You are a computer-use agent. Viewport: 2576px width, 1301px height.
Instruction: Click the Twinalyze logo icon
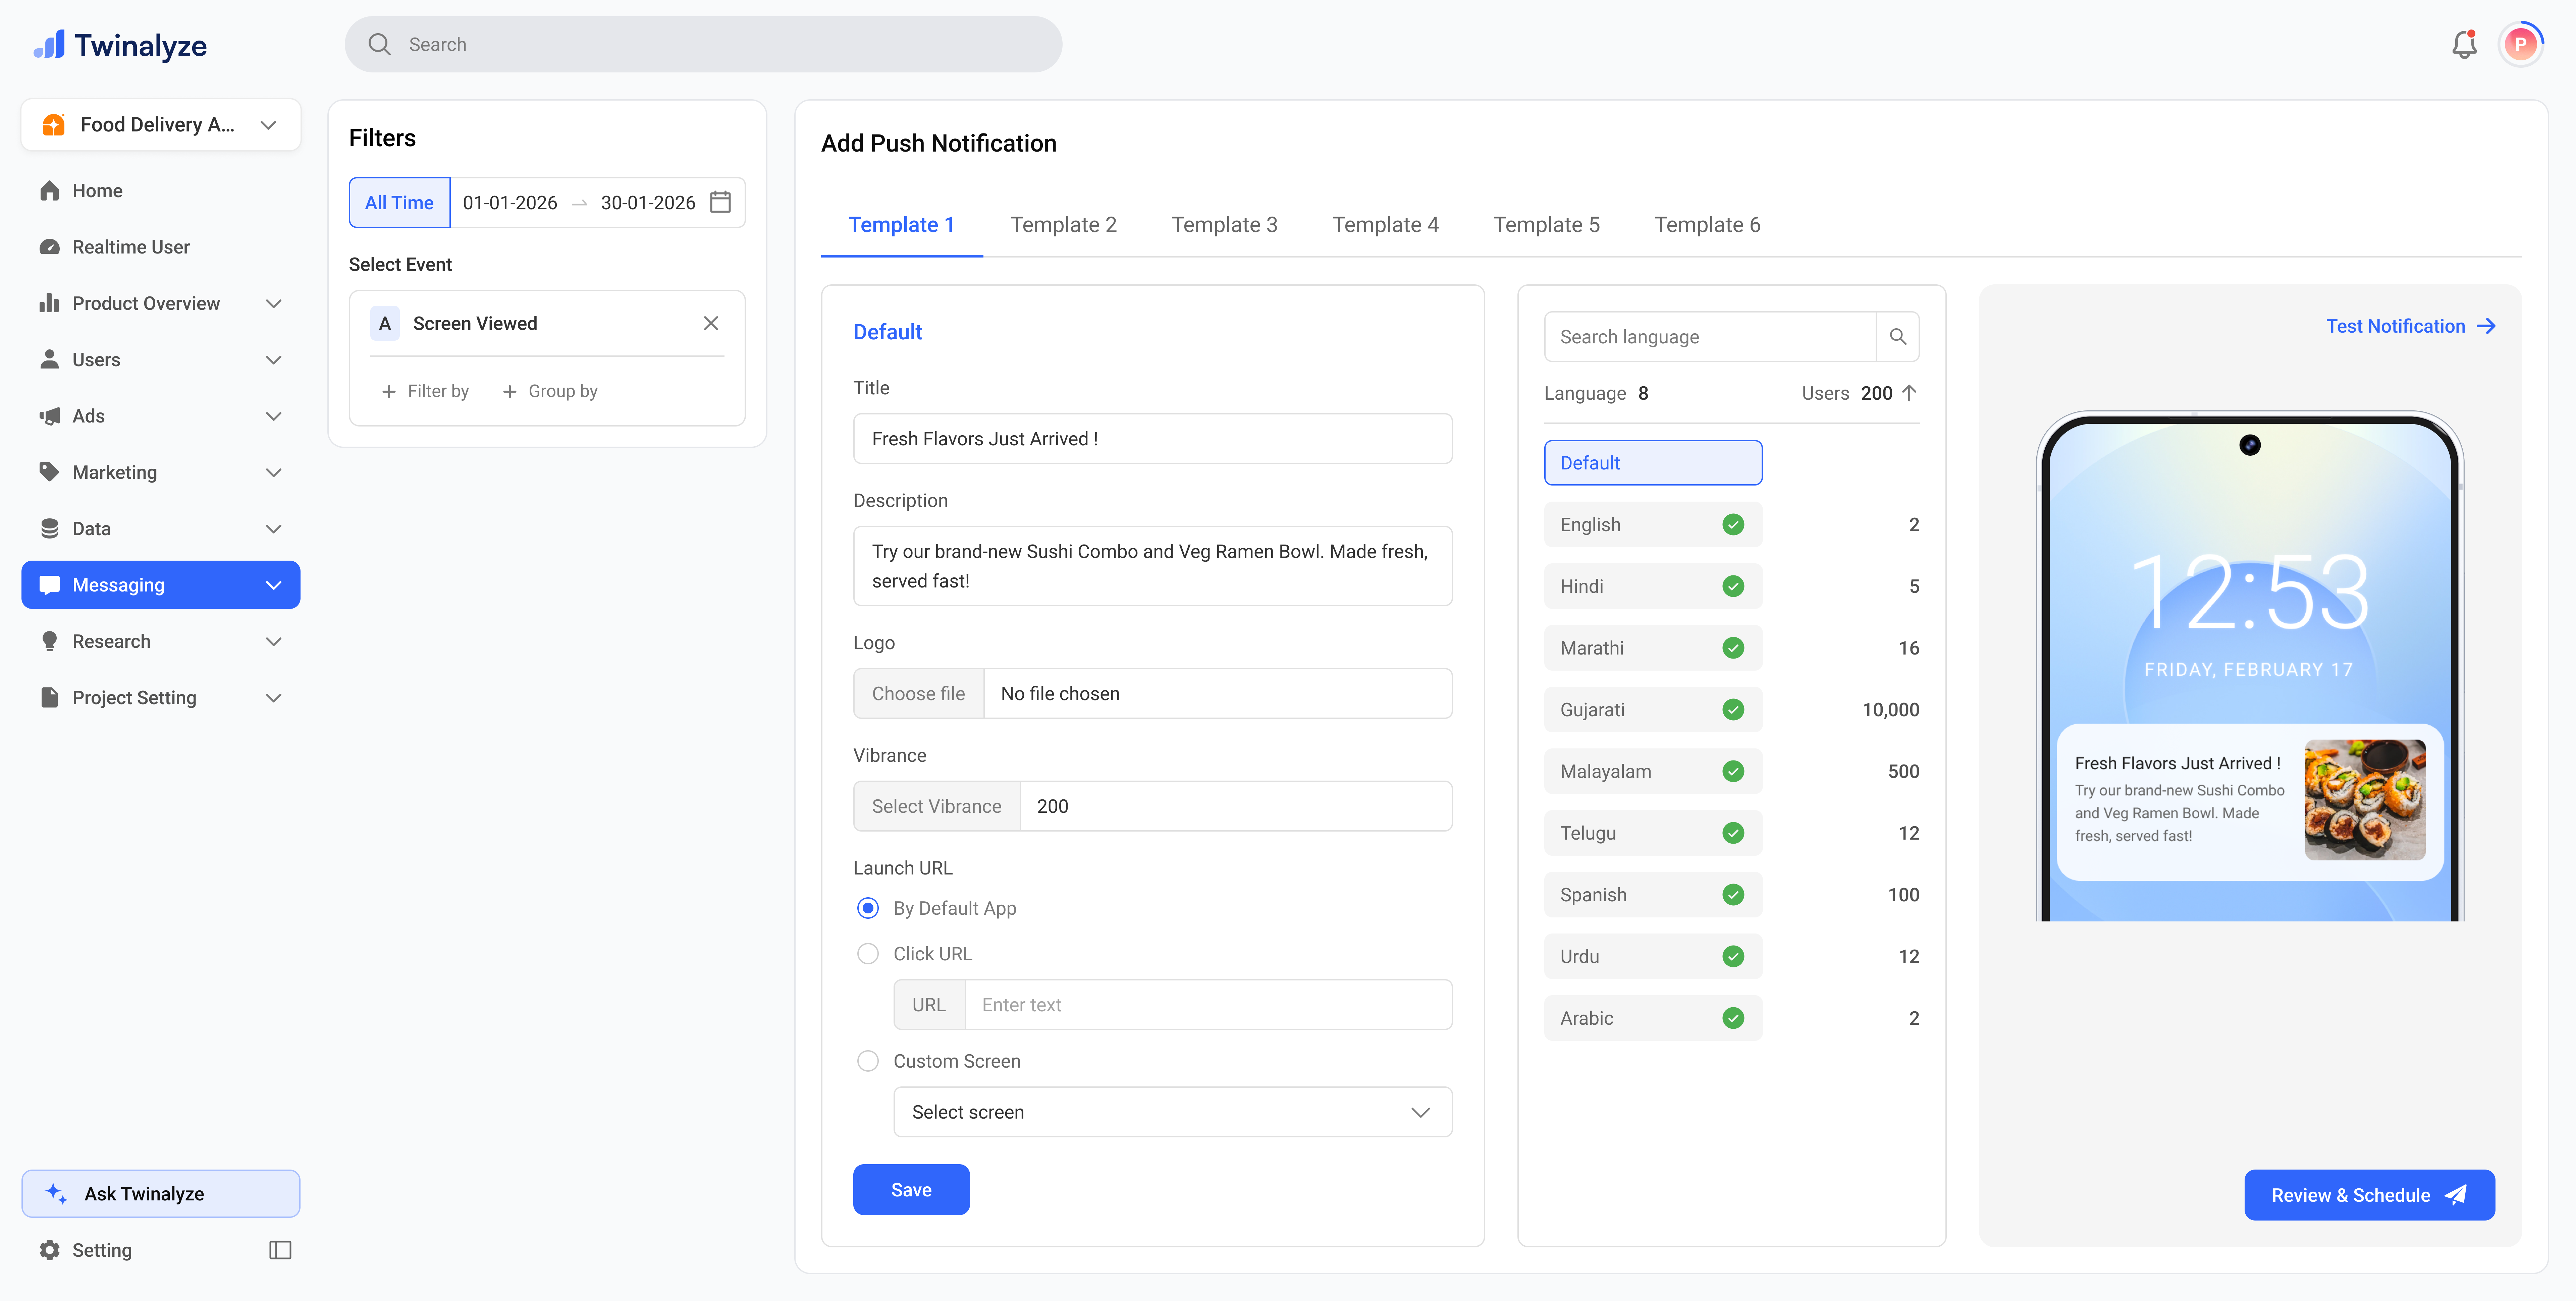pos(49,45)
